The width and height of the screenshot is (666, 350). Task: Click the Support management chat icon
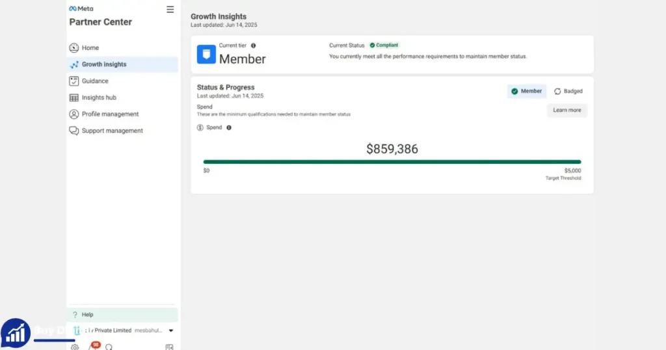tap(74, 130)
